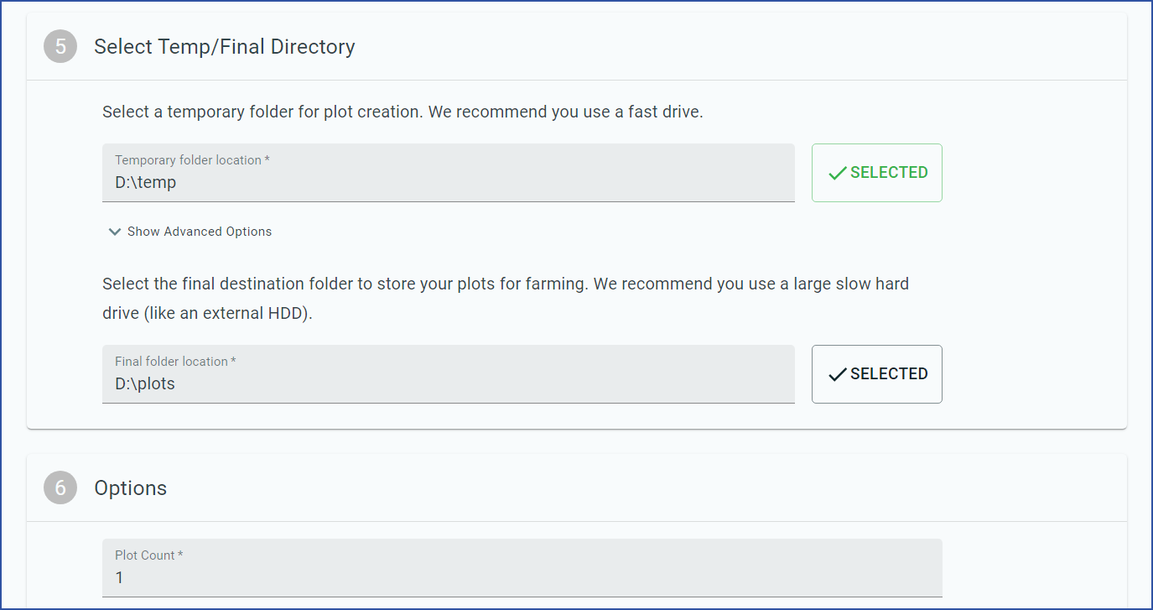Click the green checkmark beside temporary folder

(x=837, y=173)
